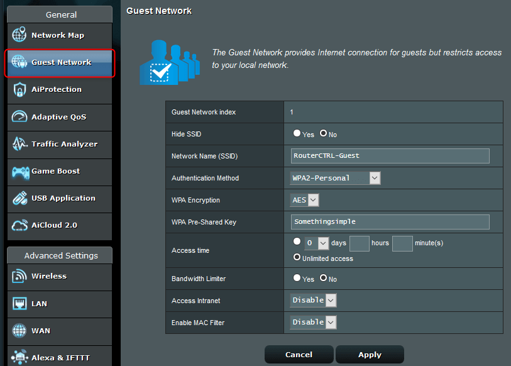Click the Wireless signal icon

coord(19,276)
